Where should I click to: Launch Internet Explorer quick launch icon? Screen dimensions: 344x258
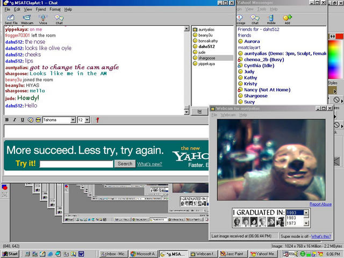pos(50,254)
